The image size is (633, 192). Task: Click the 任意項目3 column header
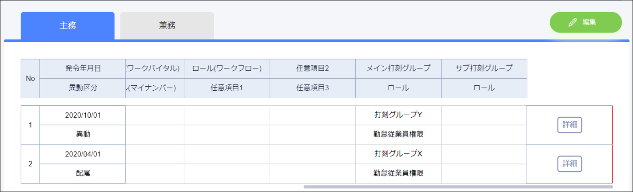(312, 88)
